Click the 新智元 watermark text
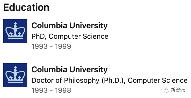 178,90
